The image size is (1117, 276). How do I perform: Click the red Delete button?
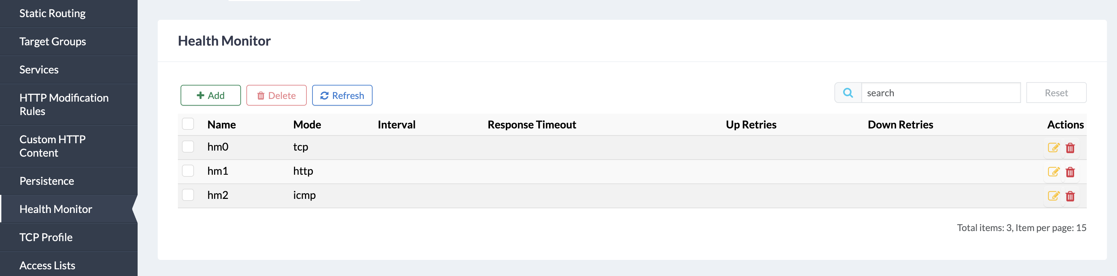[276, 95]
